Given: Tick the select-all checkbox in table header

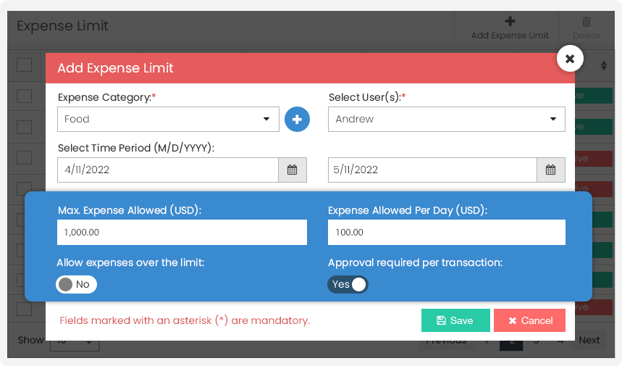Looking at the screenshot, I should 24,65.
